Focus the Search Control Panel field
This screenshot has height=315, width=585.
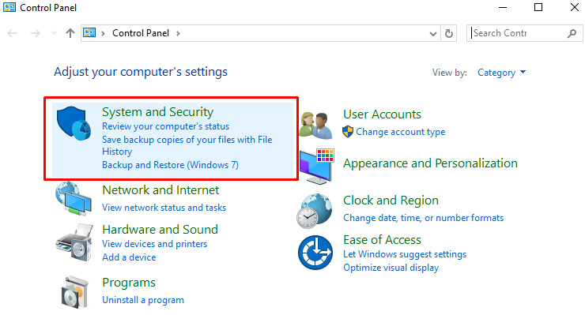click(x=519, y=33)
